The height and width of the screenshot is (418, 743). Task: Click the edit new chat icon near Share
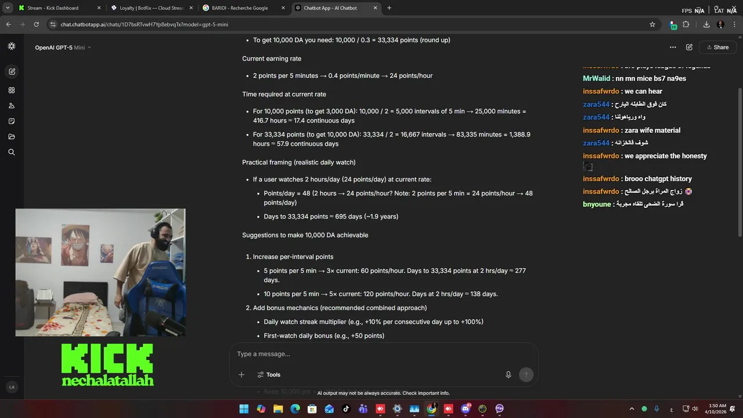[x=689, y=47]
